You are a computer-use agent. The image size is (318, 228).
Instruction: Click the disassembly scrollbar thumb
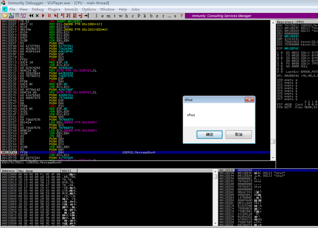[x=273, y=141]
